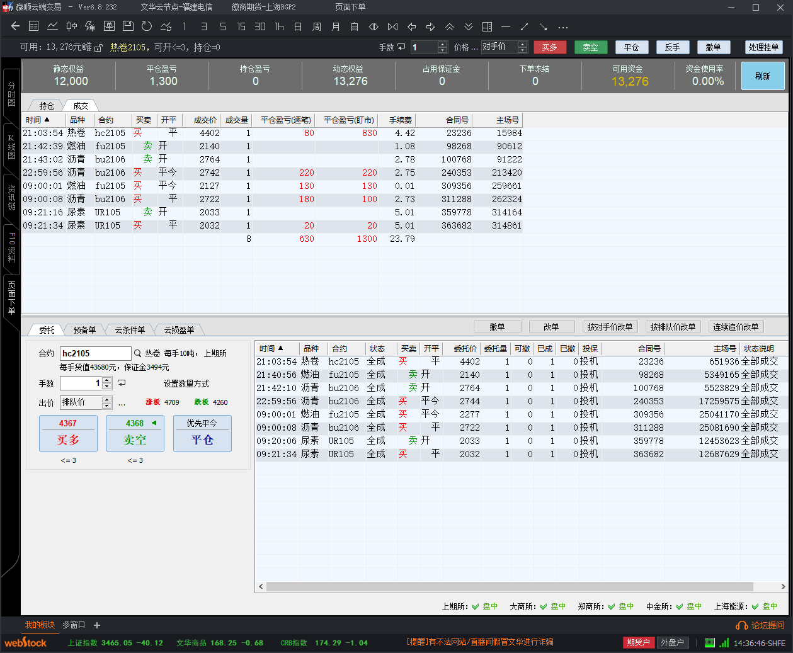
Task: Switch to the 云损盈单 tab
Action: [x=179, y=329]
